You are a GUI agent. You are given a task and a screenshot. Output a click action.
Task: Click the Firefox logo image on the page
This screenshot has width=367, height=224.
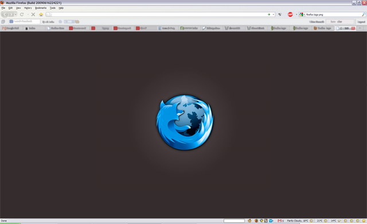185,122
